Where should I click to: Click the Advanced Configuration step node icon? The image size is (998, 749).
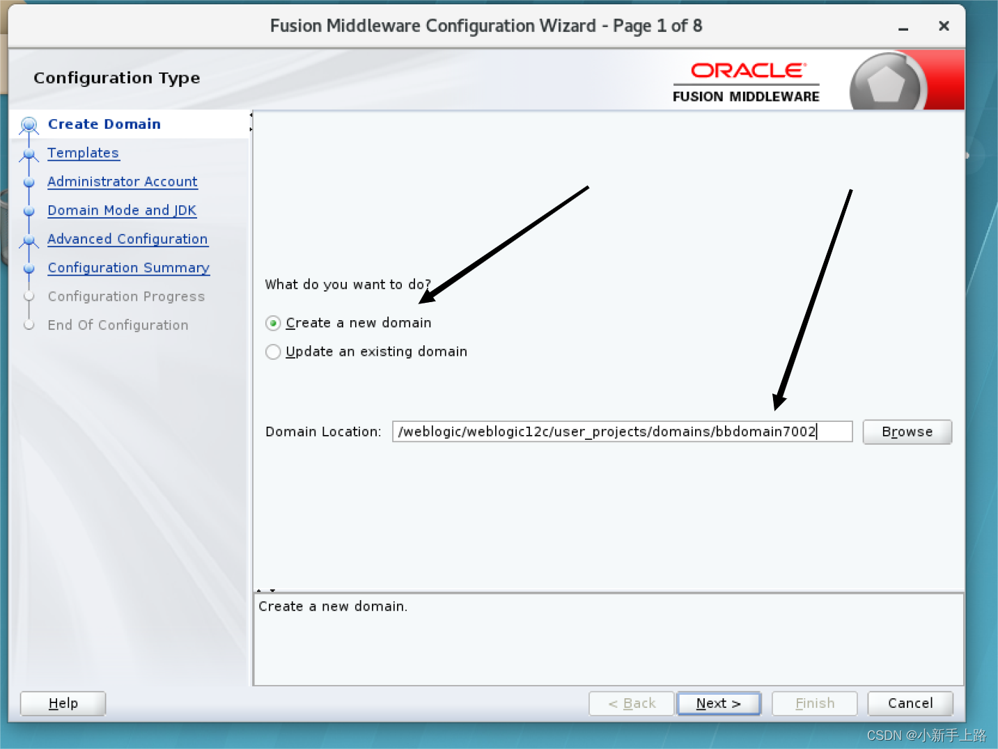[x=29, y=240]
